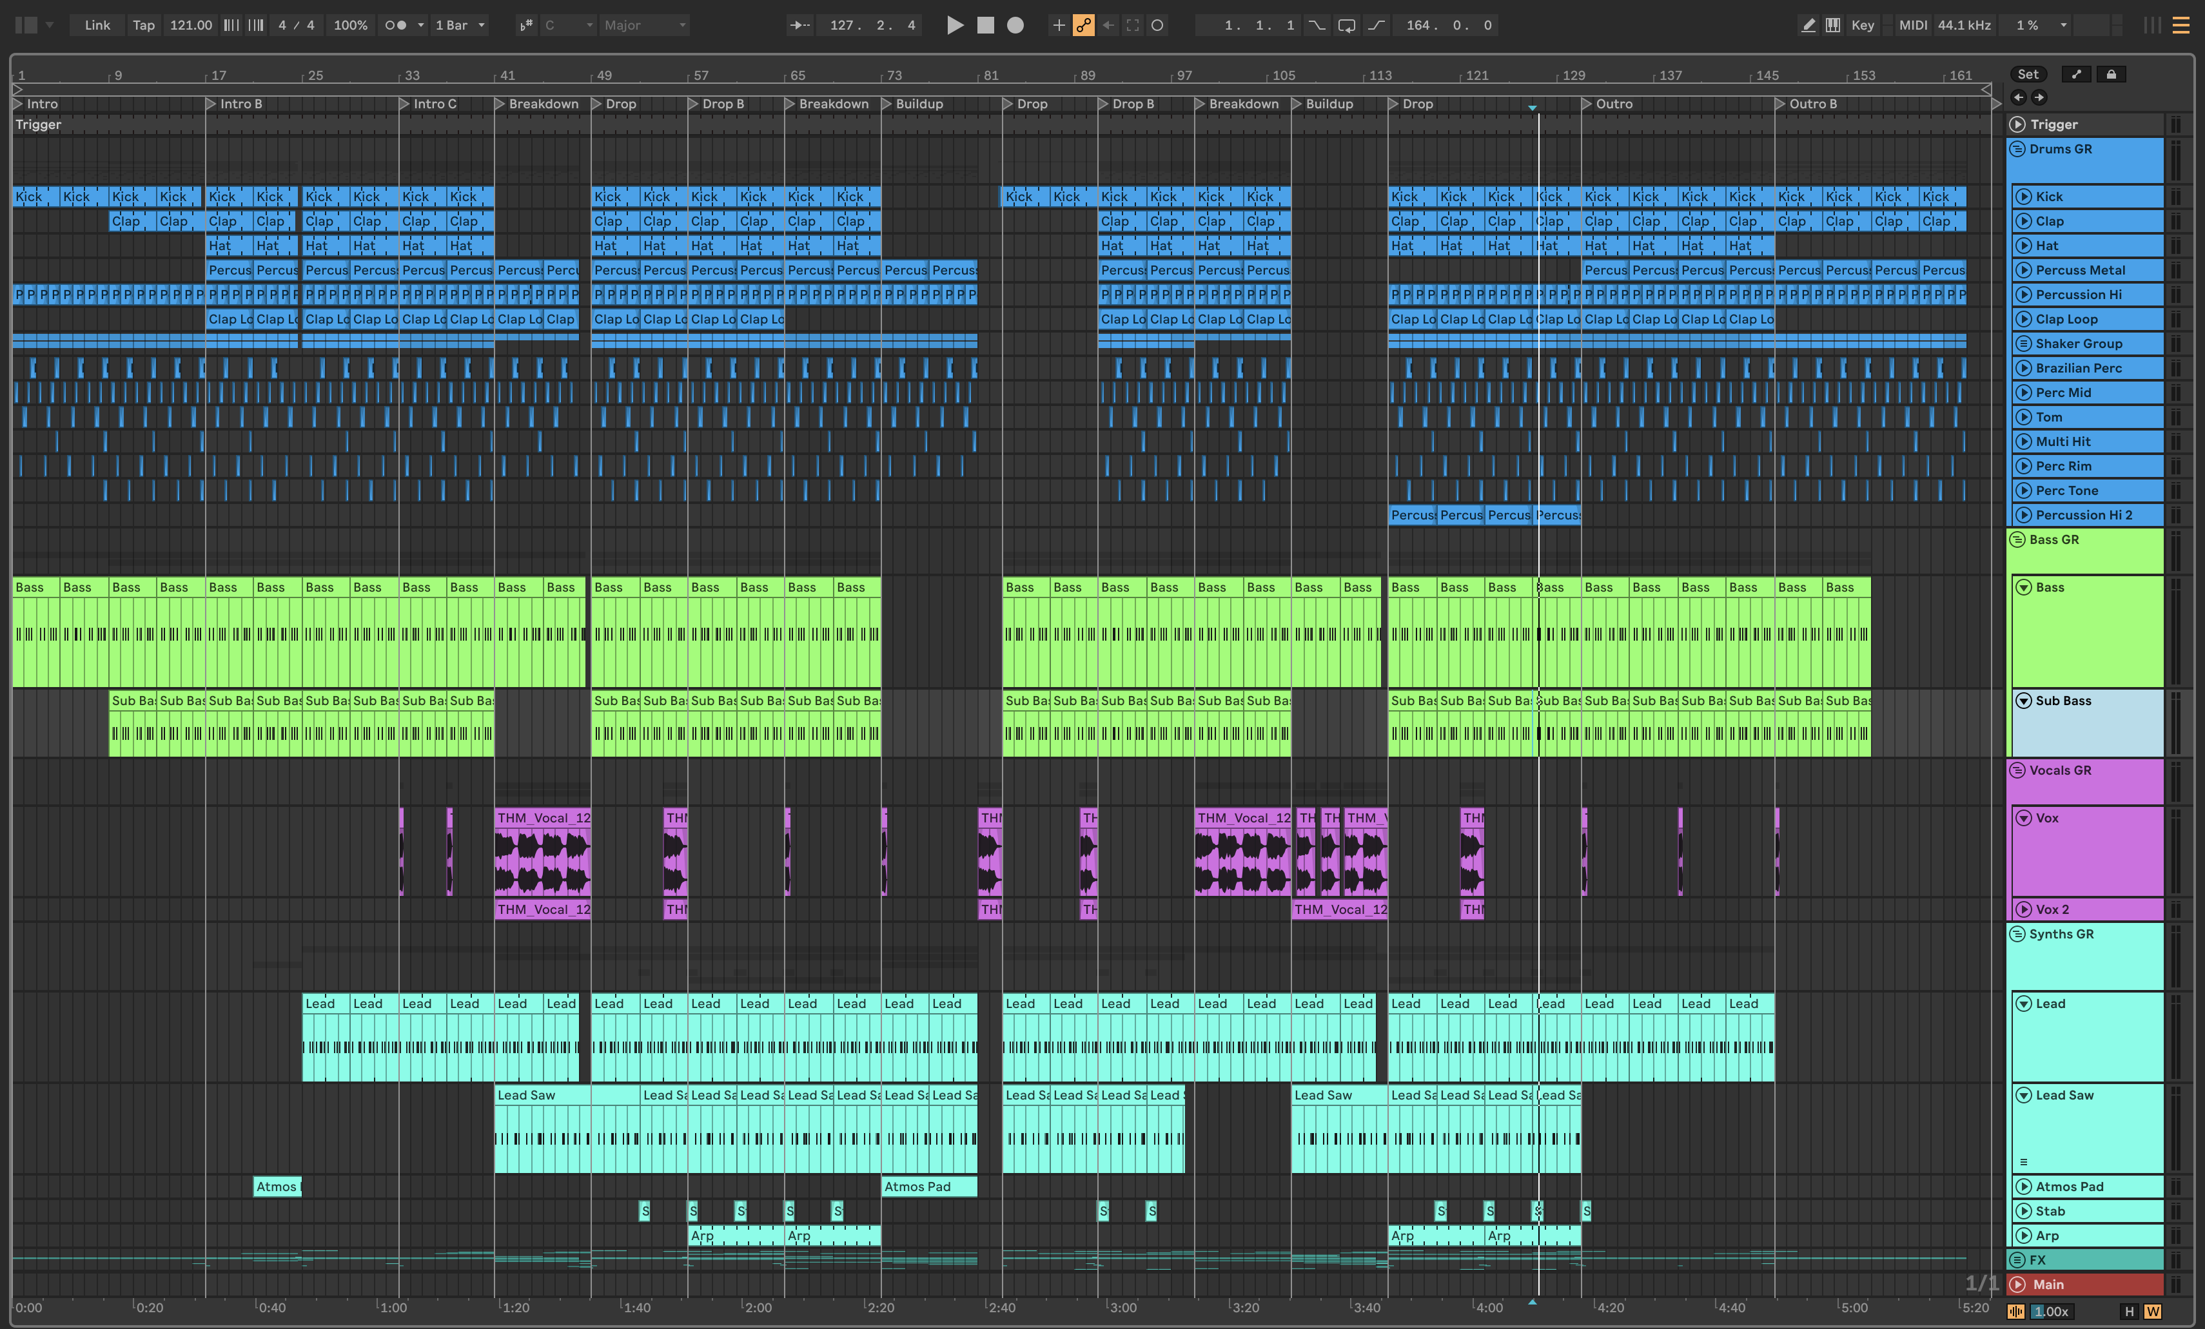Select the Outro B locator
Image resolution: width=2205 pixels, height=1329 pixels.
(1806, 104)
